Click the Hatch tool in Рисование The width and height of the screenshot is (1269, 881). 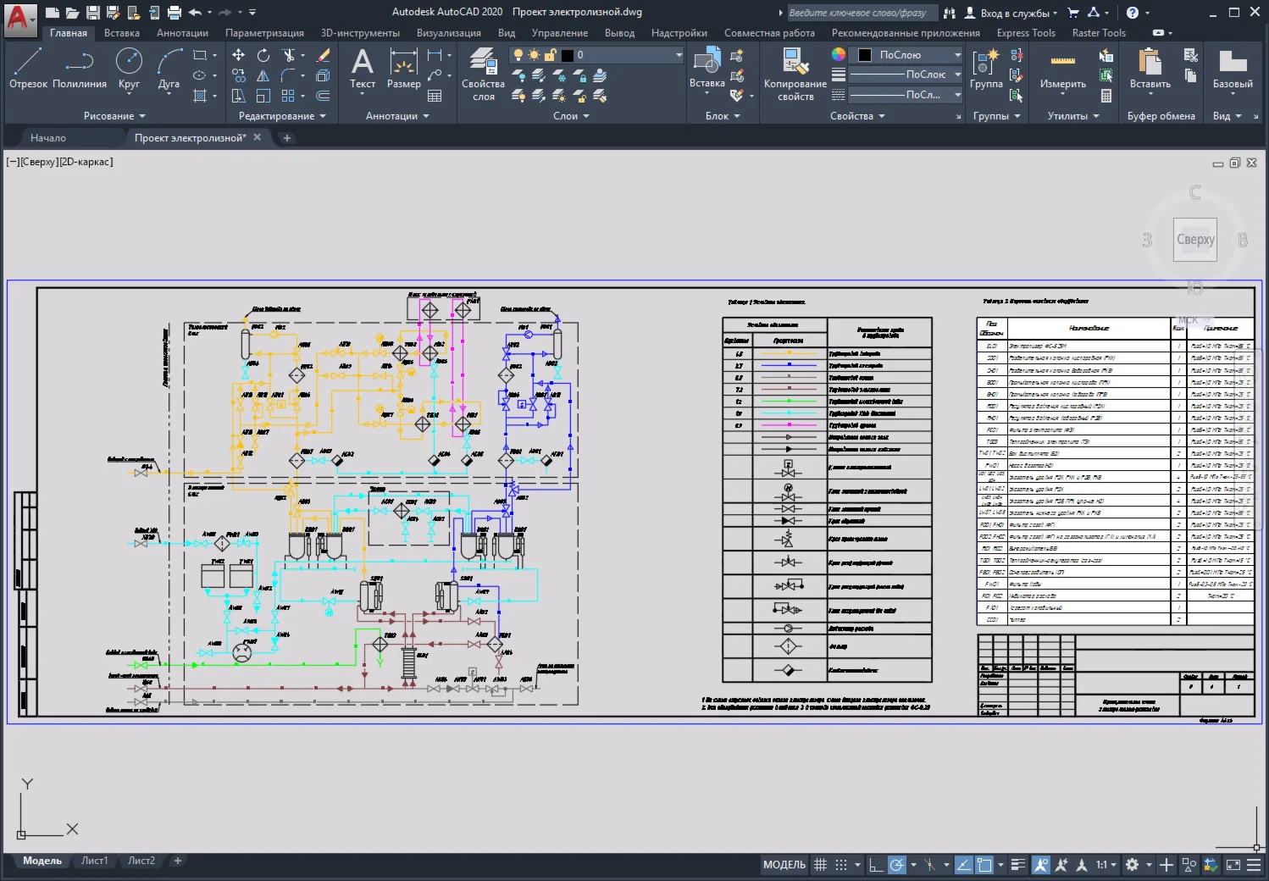tap(200, 96)
